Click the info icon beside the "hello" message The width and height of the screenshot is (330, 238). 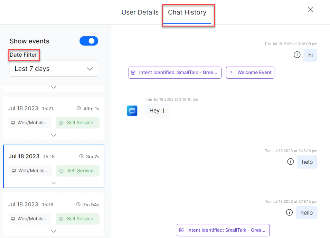289,212
